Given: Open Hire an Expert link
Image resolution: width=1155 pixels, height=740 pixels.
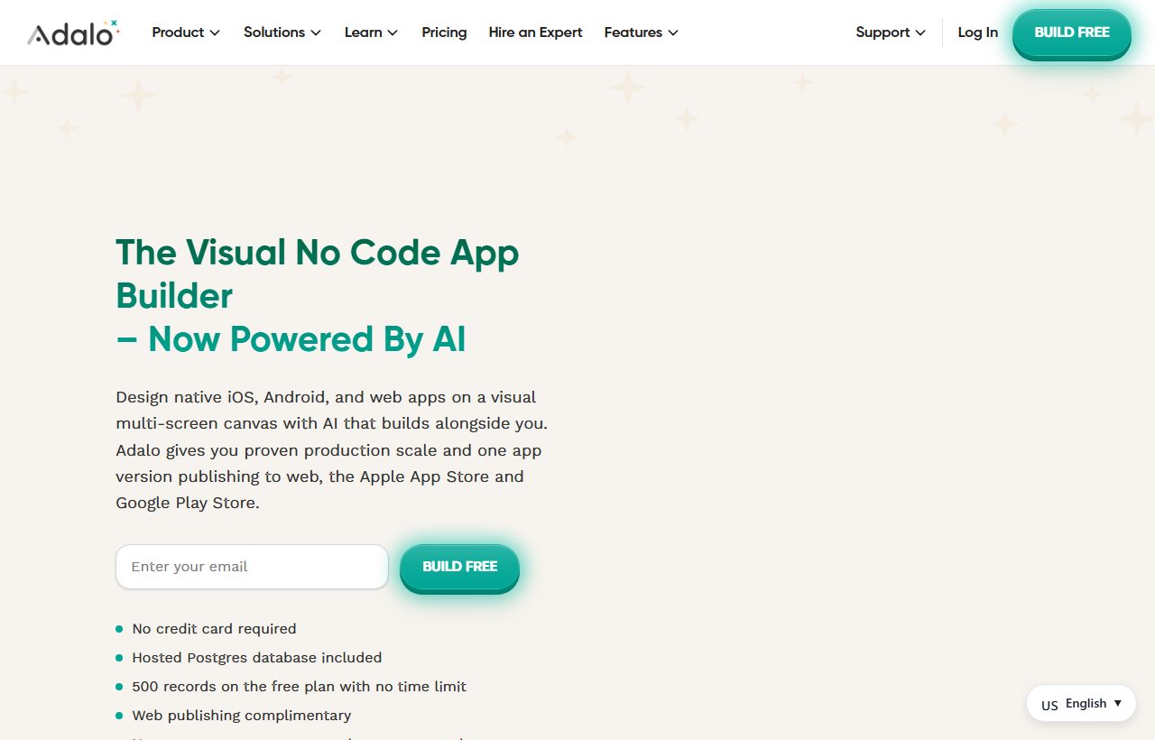Looking at the screenshot, I should coord(535,32).
